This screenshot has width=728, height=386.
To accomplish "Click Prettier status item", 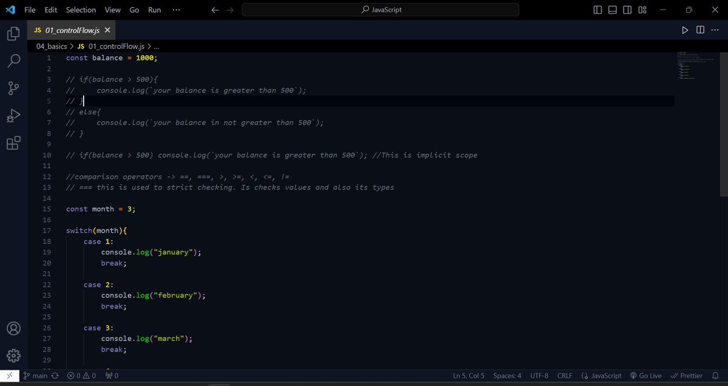I will tap(687, 376).
